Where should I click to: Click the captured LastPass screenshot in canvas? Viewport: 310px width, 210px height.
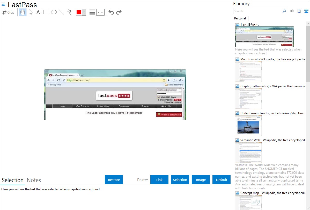(115, 95)
